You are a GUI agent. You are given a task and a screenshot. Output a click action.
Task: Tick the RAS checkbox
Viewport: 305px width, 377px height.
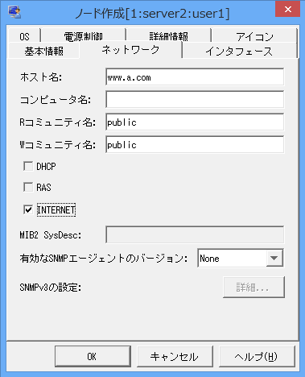pos(28,187)
